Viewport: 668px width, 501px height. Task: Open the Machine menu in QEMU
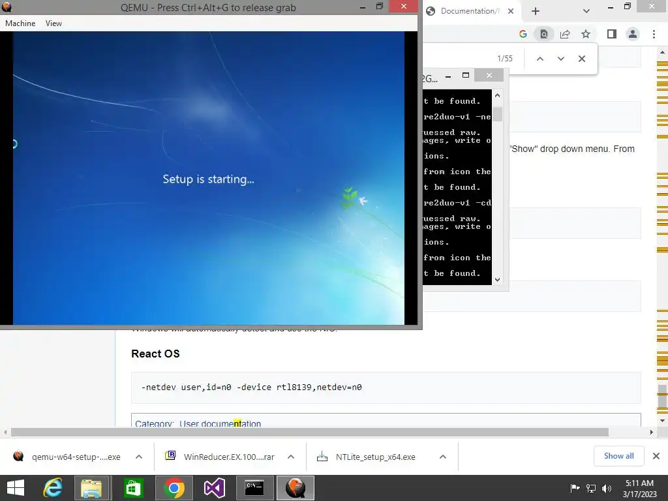tap(20, 23)
